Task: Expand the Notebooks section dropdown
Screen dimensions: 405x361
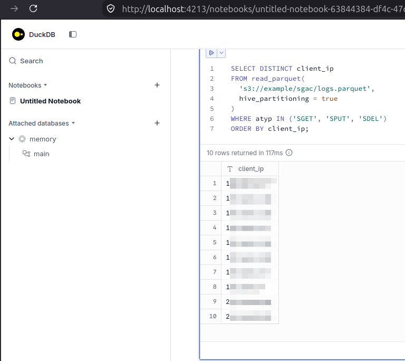Action: (x=27, y=85)
